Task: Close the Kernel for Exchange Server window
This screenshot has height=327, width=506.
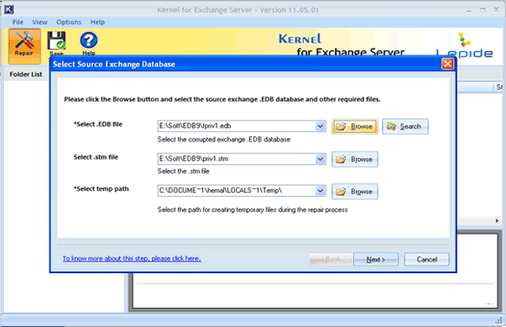Action: [x=496, y=10]
